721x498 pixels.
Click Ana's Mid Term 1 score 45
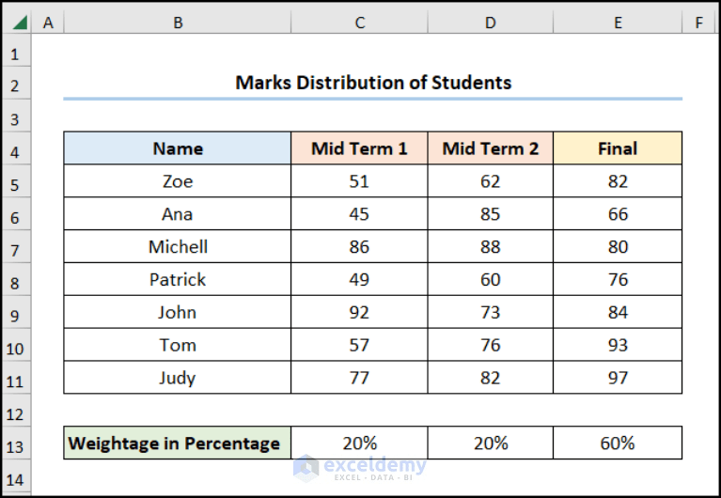tap(359, 214)
